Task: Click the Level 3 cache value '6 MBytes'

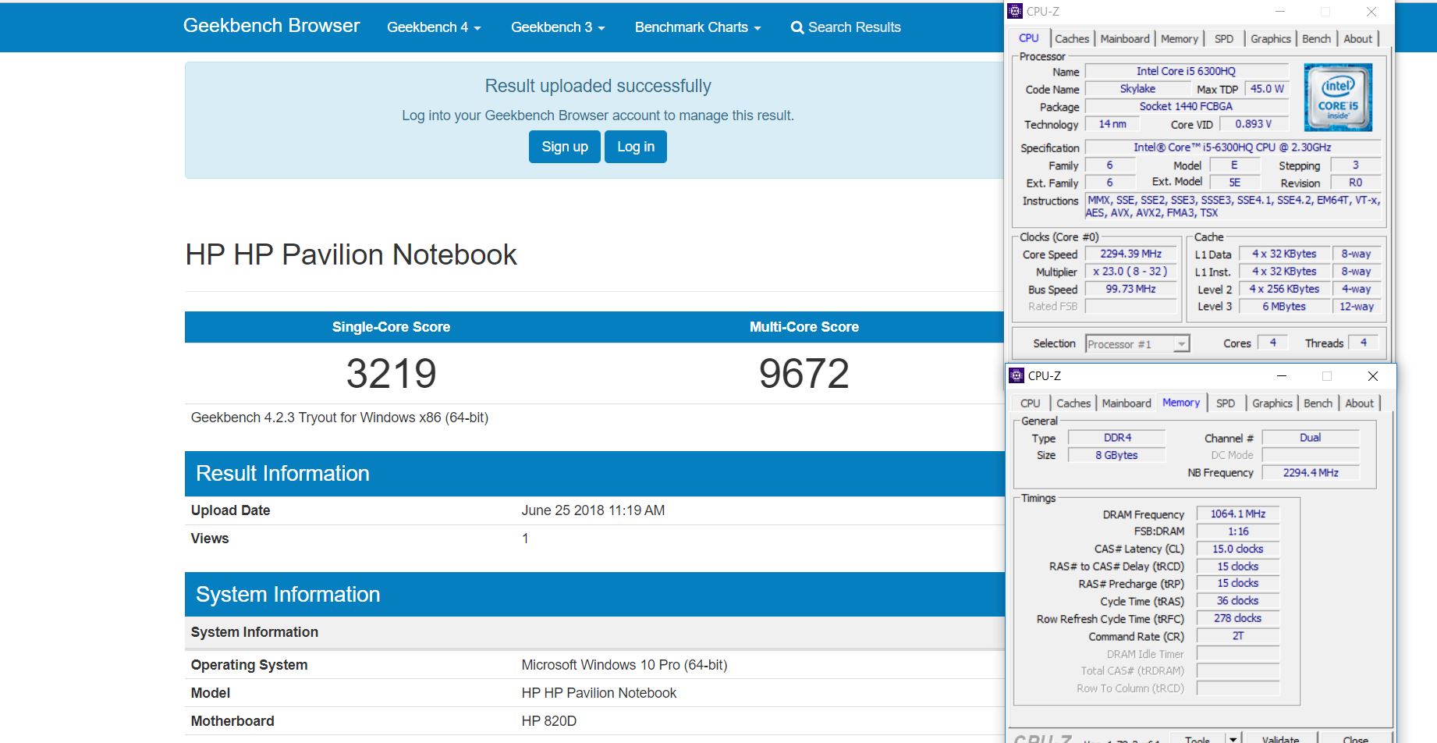Action: tap(1284, 307)
